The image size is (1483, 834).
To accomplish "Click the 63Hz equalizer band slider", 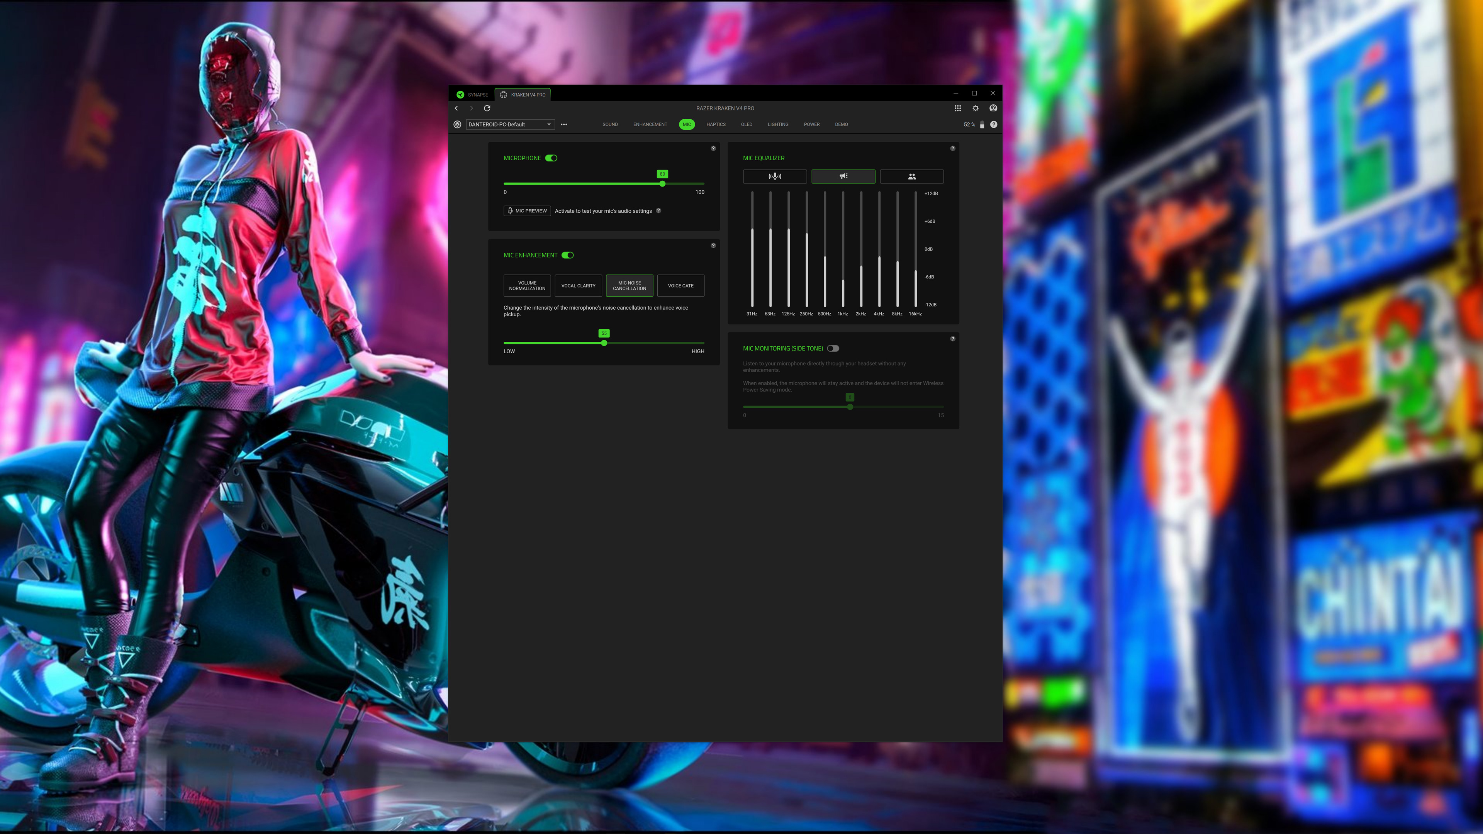I will coord(770,250).
